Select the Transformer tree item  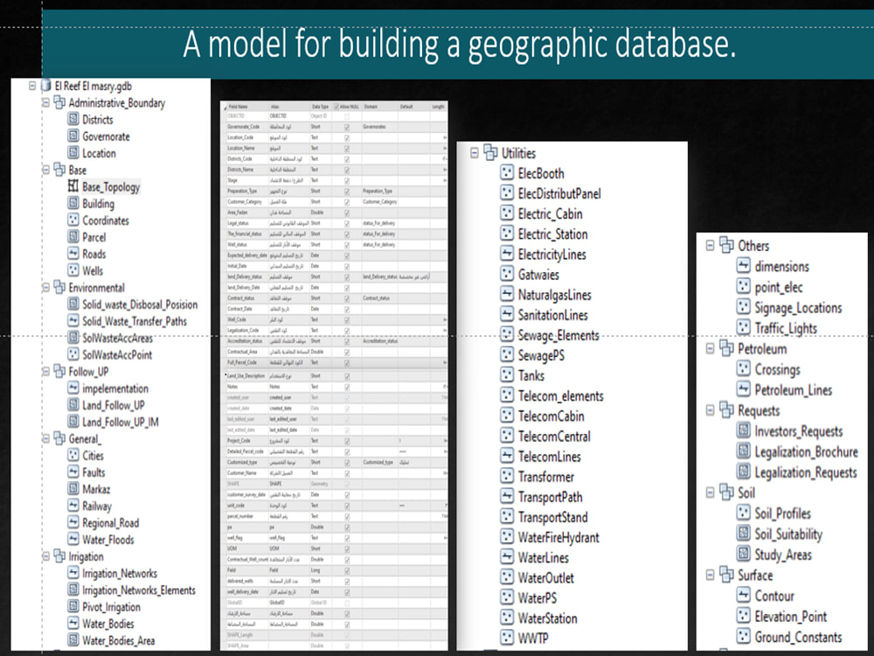545,477
